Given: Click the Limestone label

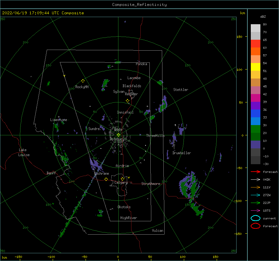Looking at the screenshot, I should point(59,120).
